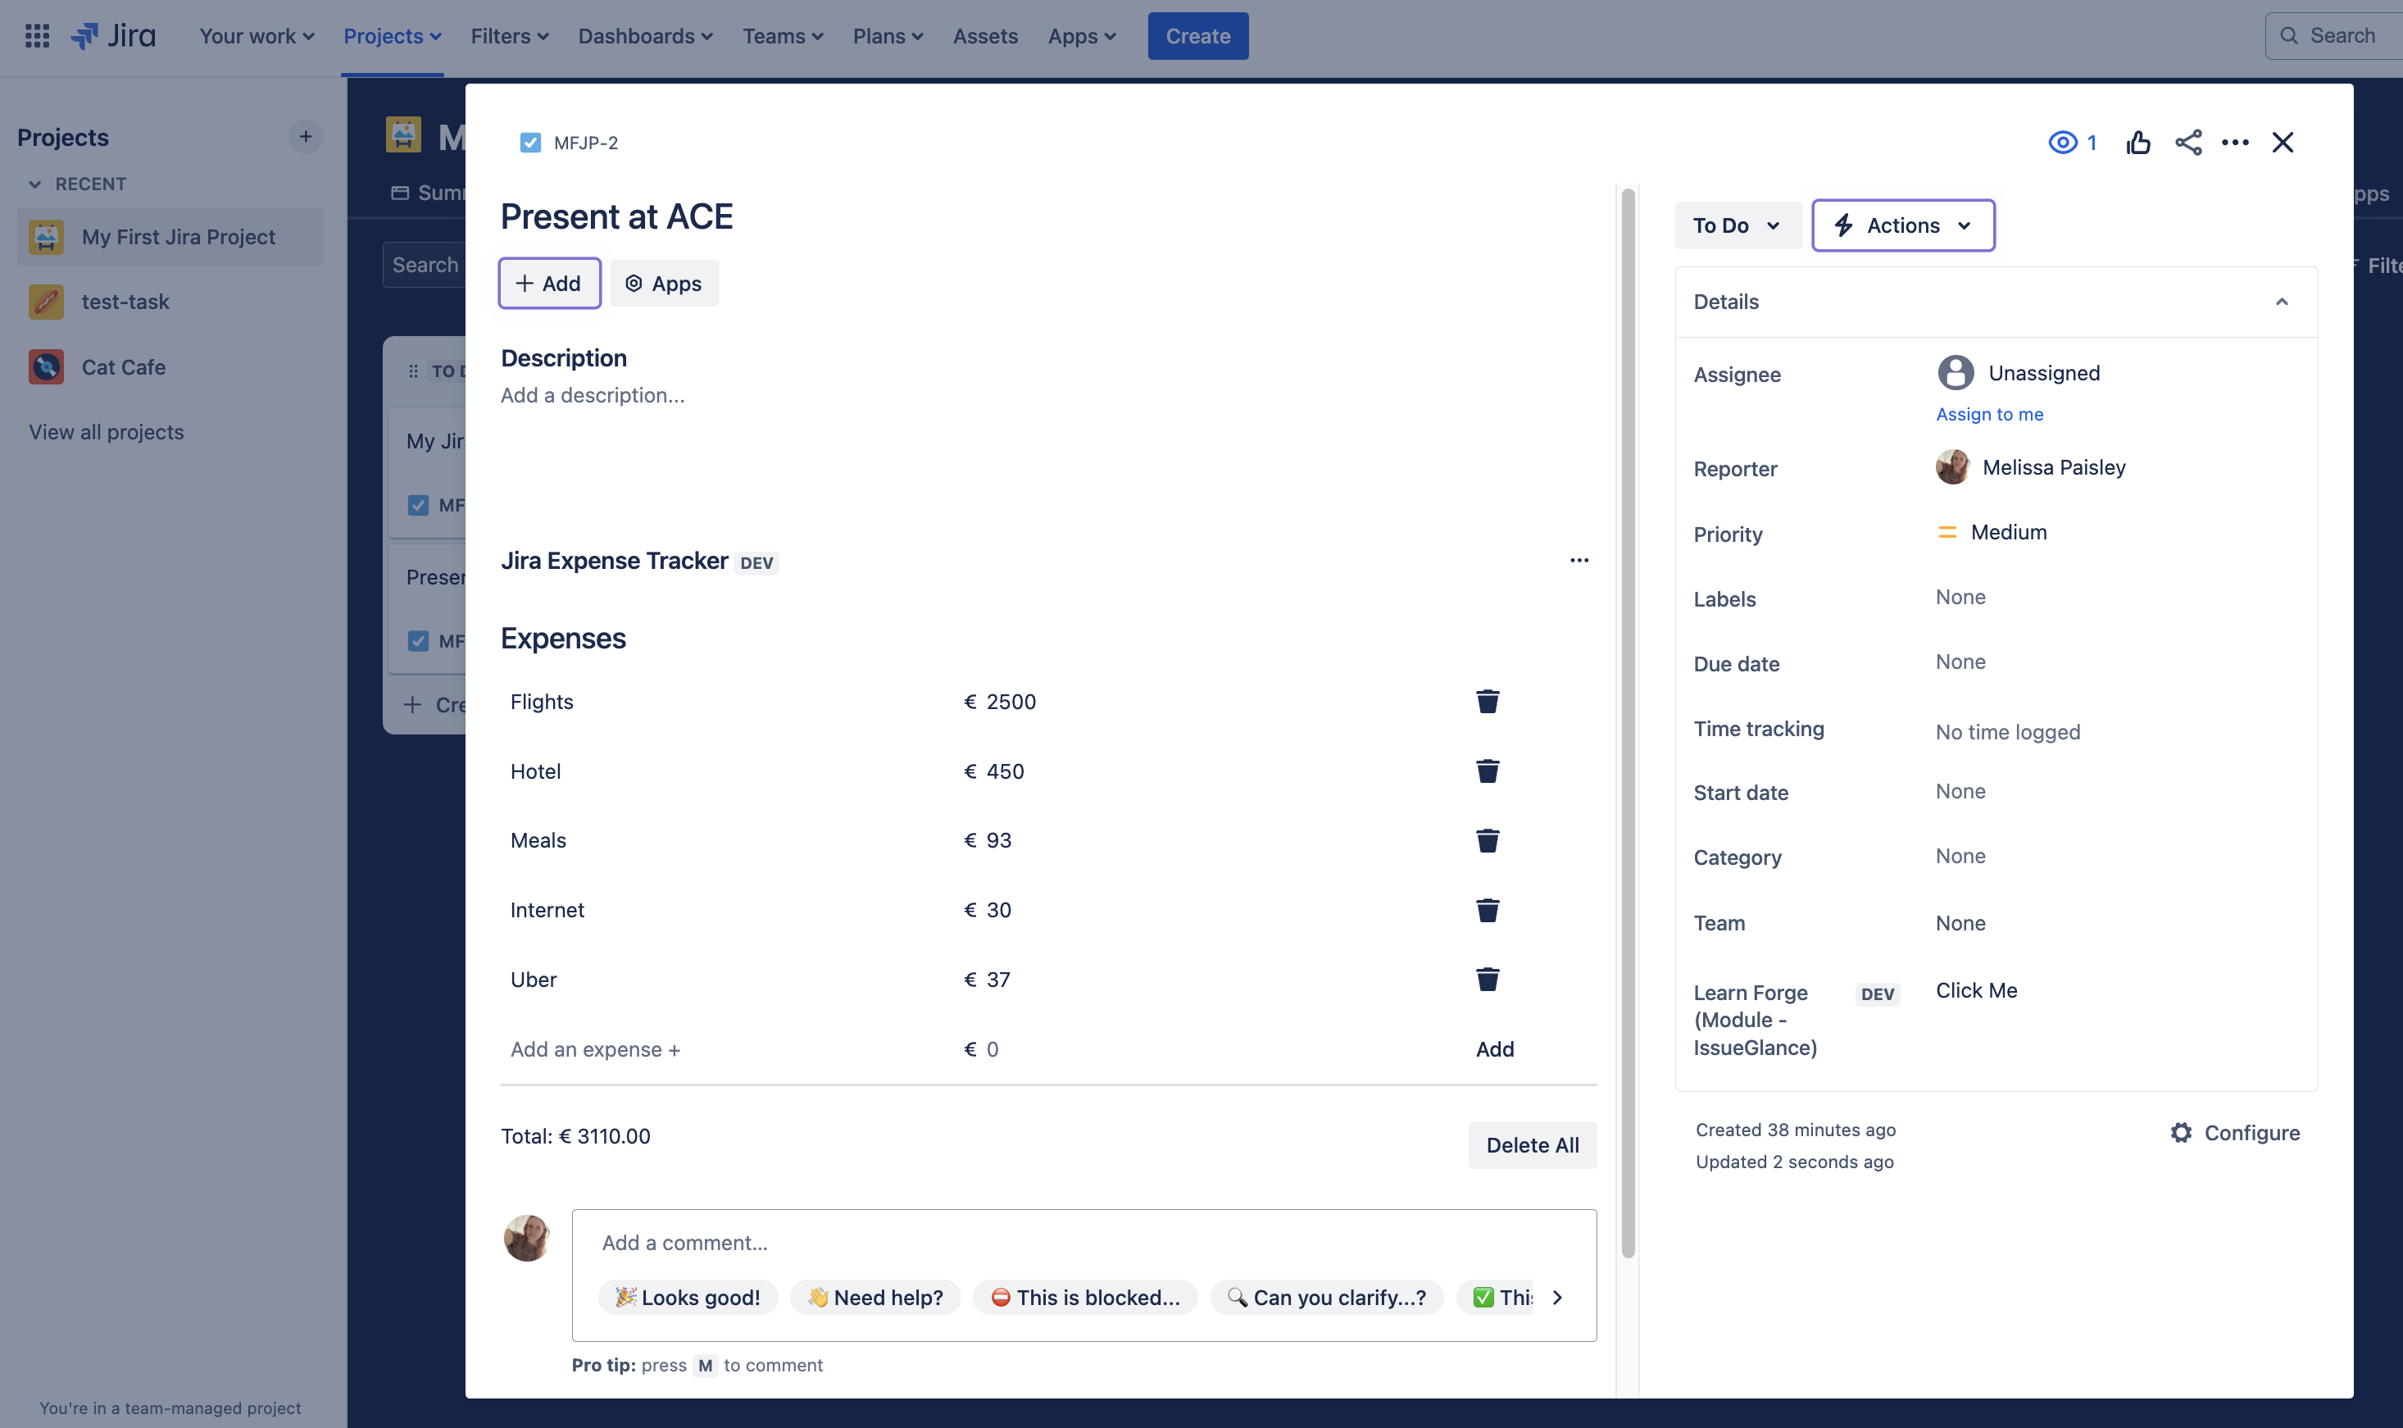Click the Delete All button
Viewport: 2403px width, 1428px height.
coord(1532,1144)
